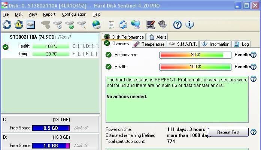The height and width of the screenshot is (150, 261).
Task: Click help icon beside Health rating
Action: click(254, 67)
